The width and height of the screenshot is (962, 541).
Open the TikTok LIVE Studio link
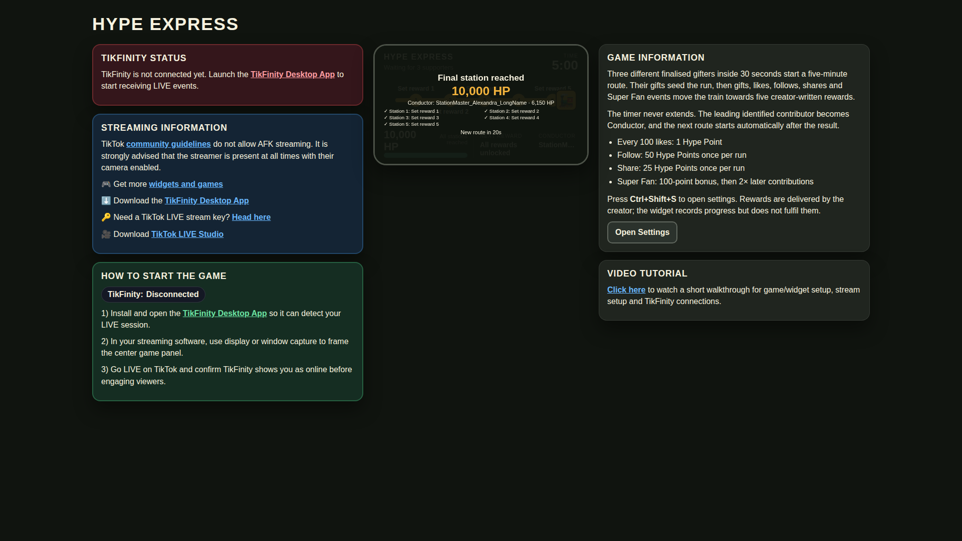pyautogui.click(x=187, y=234)
